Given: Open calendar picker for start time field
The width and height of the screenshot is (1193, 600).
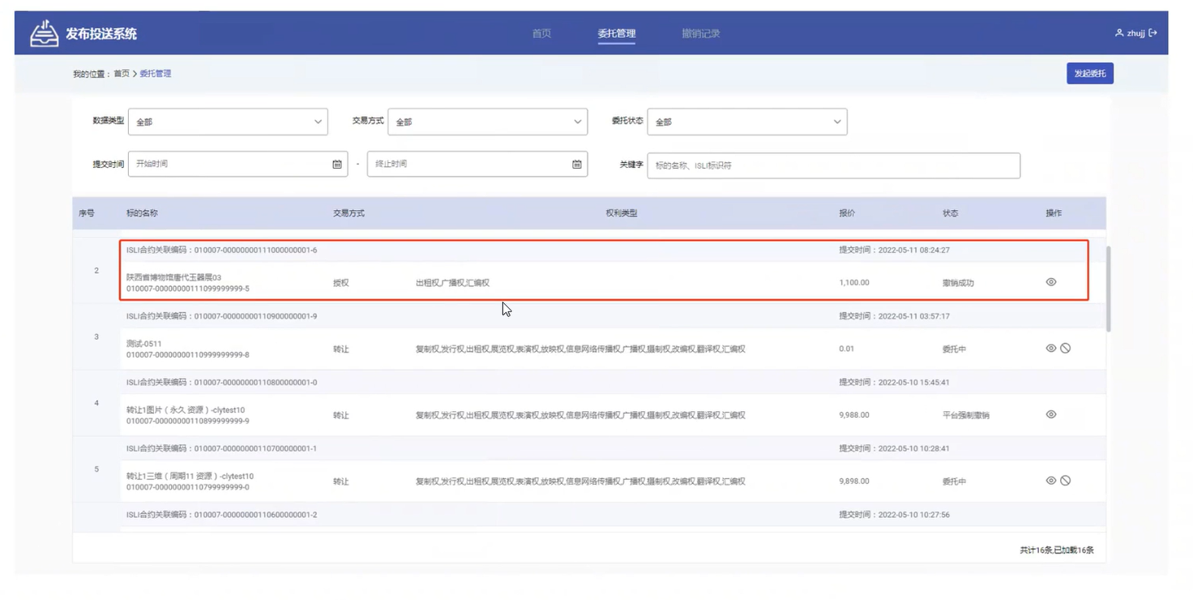Looking at the screenshot, I should 337,165.
